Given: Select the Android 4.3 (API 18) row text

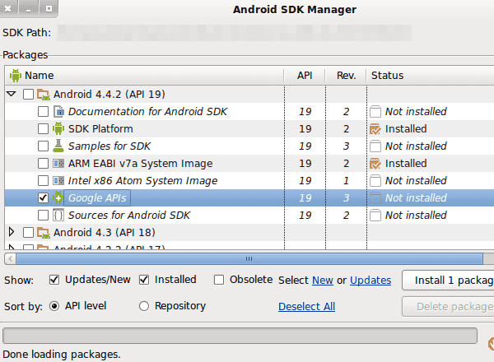Looking at the screenshot, I should pyautogui.click(x=105, y=233).
